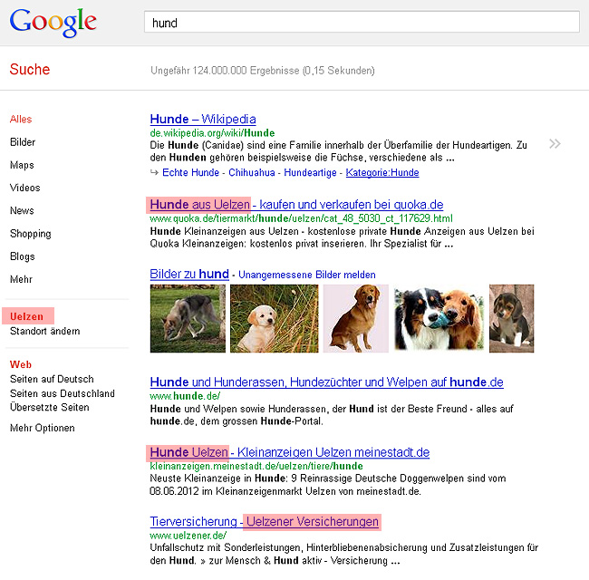The height and width of the screenshot is (580, 589).
Task: Switch to News search
Action: [22, 210]
